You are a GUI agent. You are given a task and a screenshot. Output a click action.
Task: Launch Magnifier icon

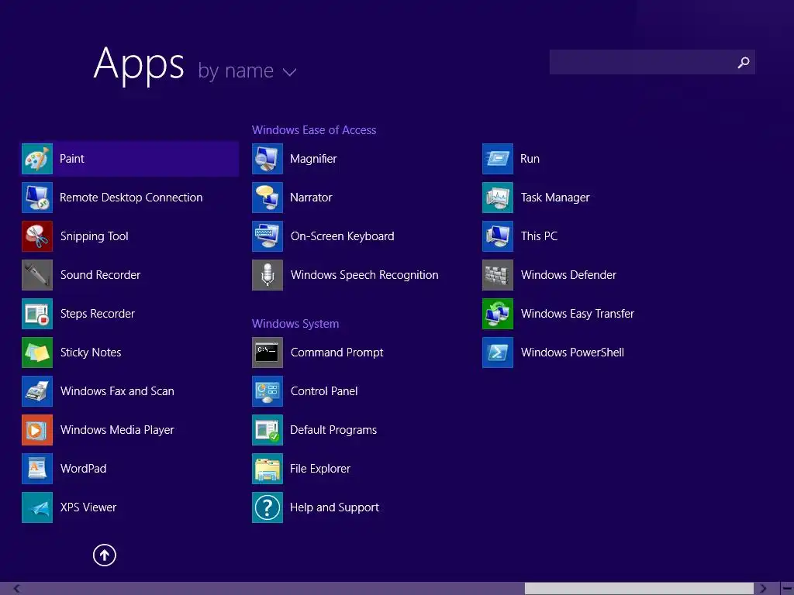pyautogui.click(x=268, y=159)
